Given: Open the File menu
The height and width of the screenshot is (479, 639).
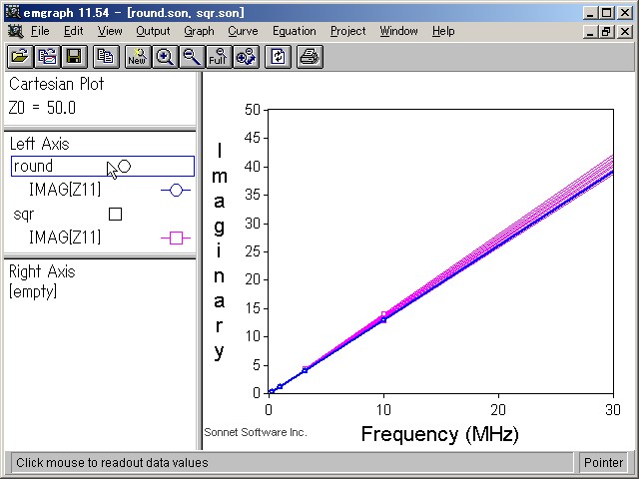Looking at the screenshot, I should [40, 31].
